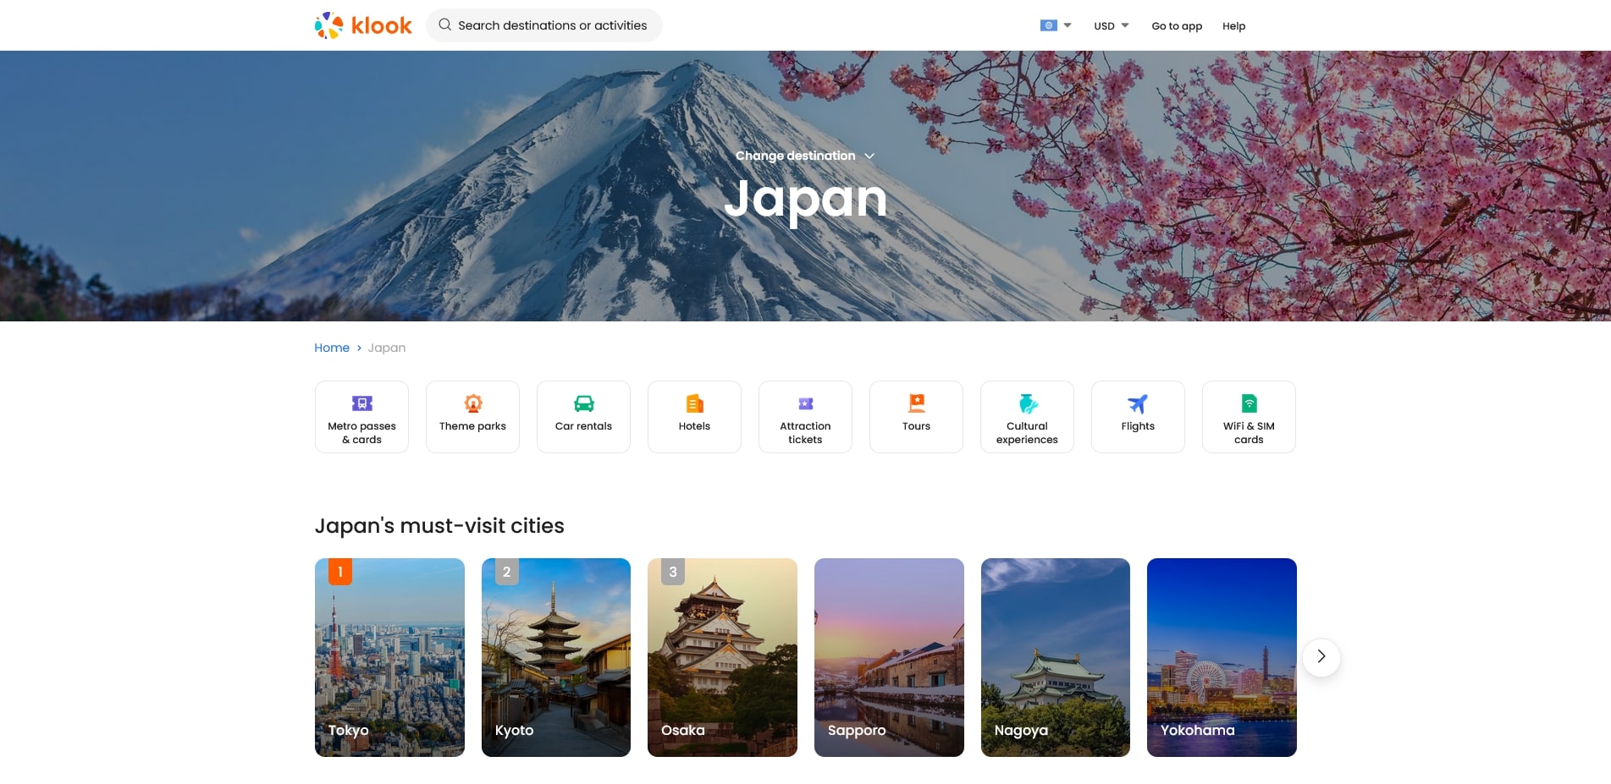Open Cultural experiences category

1027,417
